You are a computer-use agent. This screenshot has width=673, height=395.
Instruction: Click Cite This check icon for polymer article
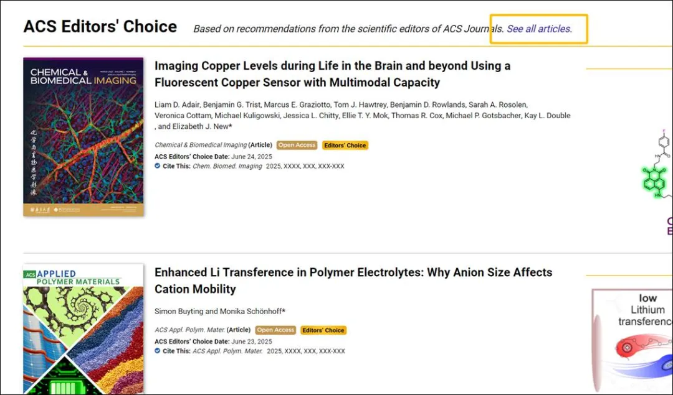tap(158, 350)
